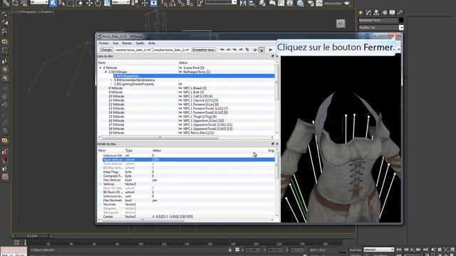Click the Charger button
456x256 pixels.
point(106,50)
